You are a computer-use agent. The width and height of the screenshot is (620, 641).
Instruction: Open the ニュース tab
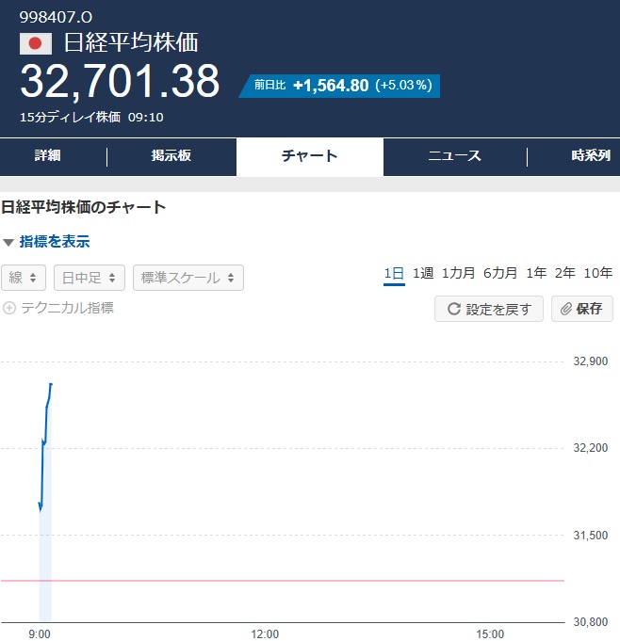tap(455, 155)
